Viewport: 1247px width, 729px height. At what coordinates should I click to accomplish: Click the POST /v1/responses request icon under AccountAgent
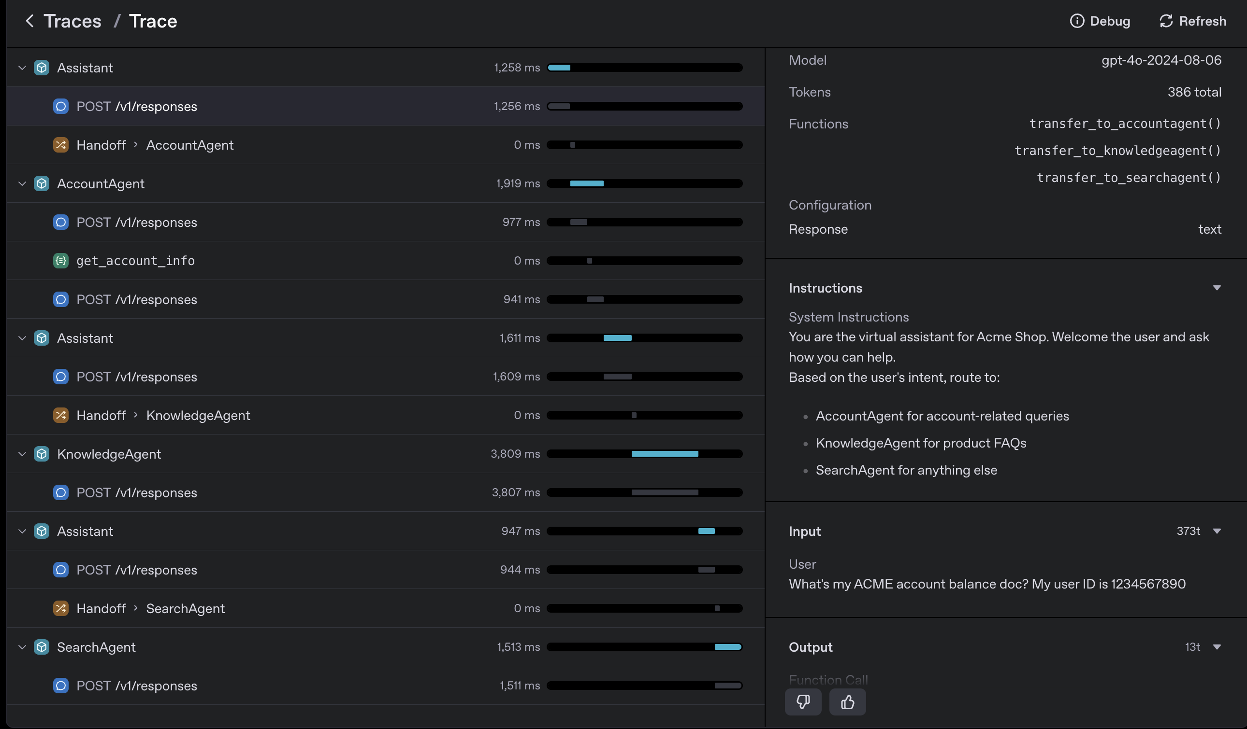60,223
